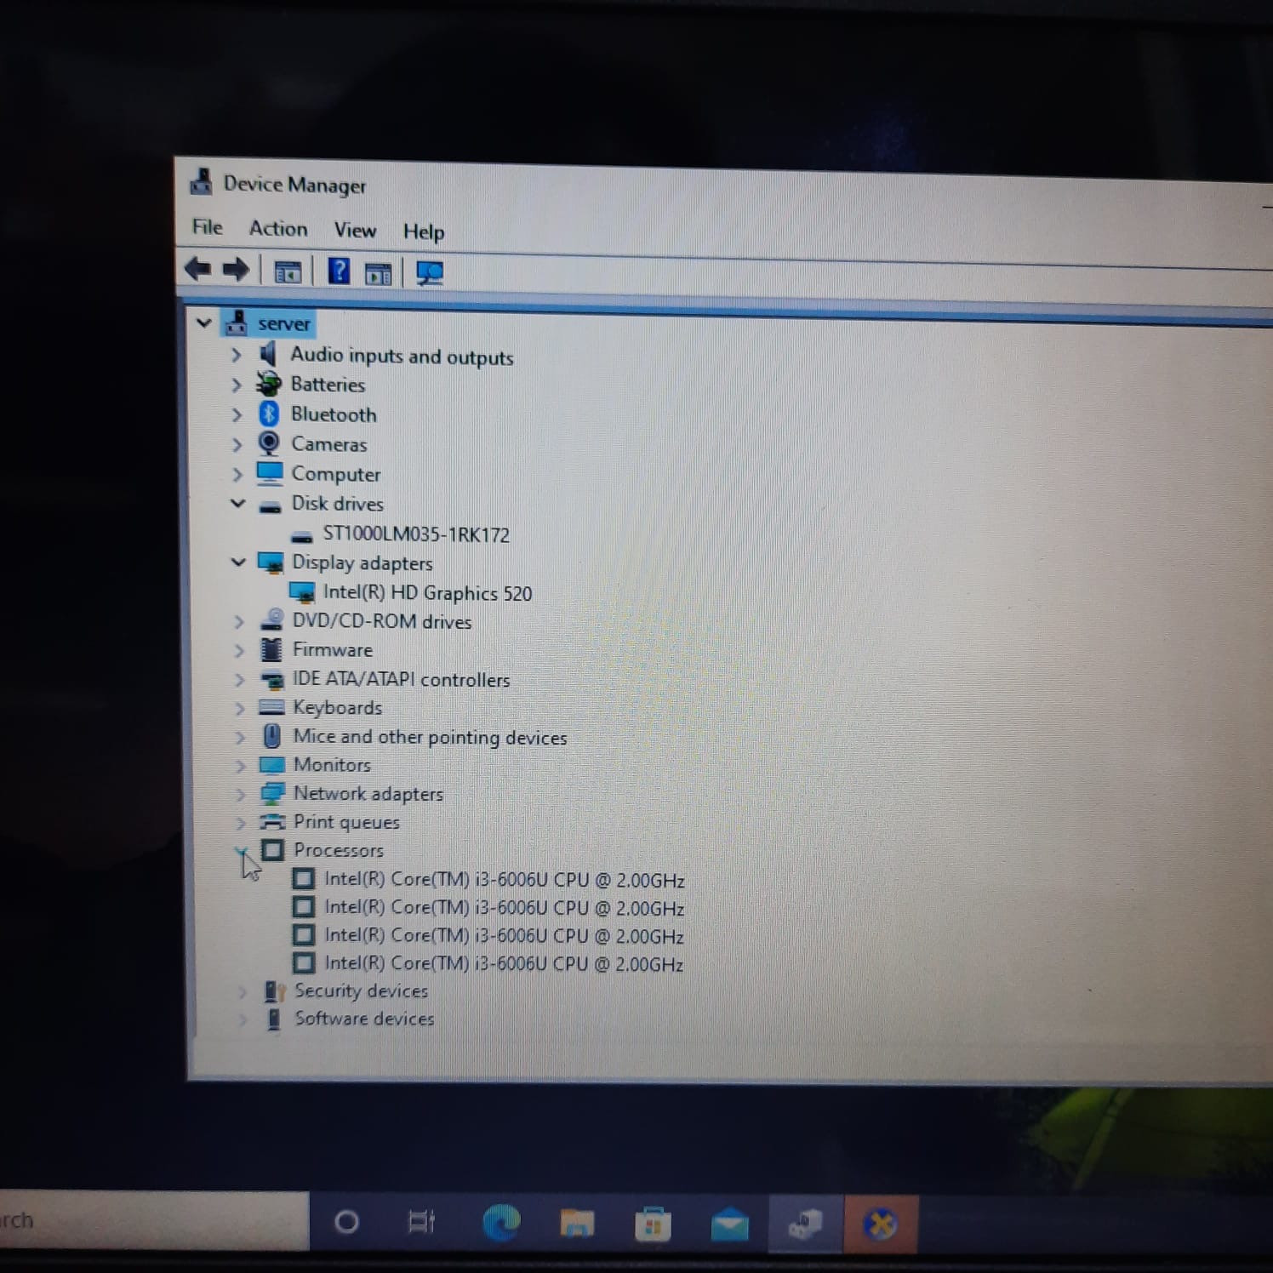Image resolution: width=1273 pixels, height=1273 pixels.
Task: Expand IDE ATA/ATAPI controllers chevron
Action: [x=240, y=680]
